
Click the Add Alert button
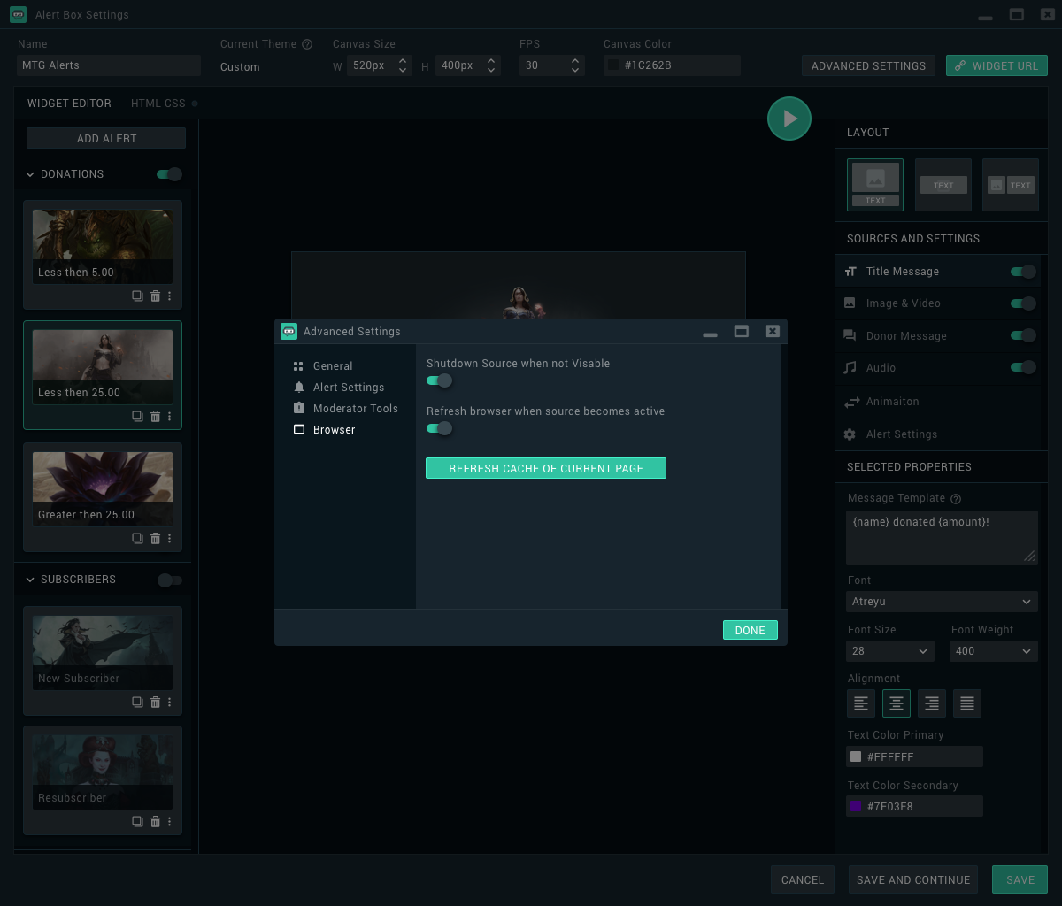click(106, 138)
